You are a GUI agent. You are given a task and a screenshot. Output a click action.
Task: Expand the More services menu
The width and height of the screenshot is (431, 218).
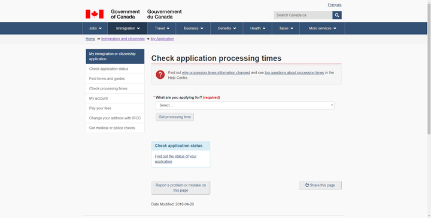322,28
